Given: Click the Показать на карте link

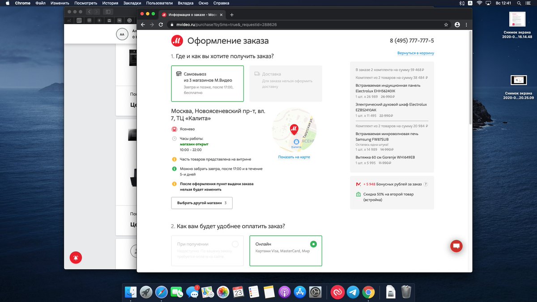Looking at the screenshot, I should [x=294, y=157].
